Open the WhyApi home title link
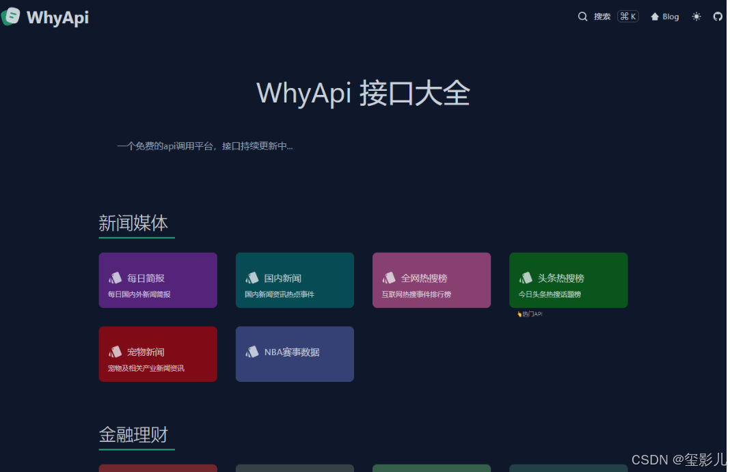730x472 pixels. point(57,18)
